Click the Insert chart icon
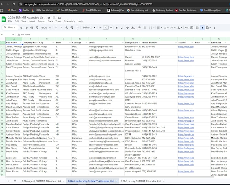Image resolution: width=230 pixels, height=185 pixels. 197,28
